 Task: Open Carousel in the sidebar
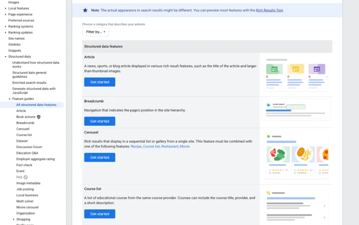[x=23, y=129]
